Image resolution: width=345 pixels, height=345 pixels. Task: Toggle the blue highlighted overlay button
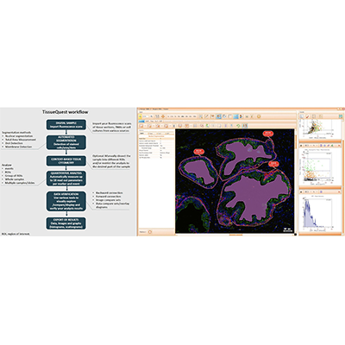tap(219, 116)
